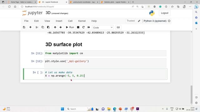
Task: Open browser favorites star icon
Action: tap(172, 7)
